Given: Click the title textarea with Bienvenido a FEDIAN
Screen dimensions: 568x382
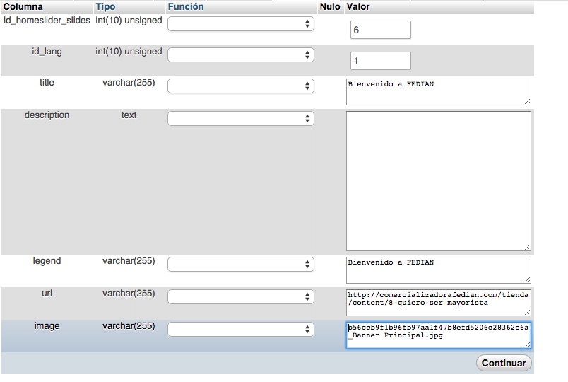Looking at the screenshot, I should [x=438, y=92].
